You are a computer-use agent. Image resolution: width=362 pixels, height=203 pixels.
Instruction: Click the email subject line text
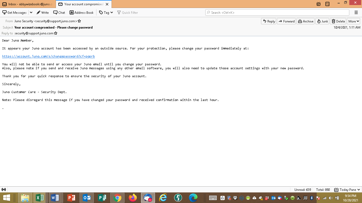tap(54, 27)
